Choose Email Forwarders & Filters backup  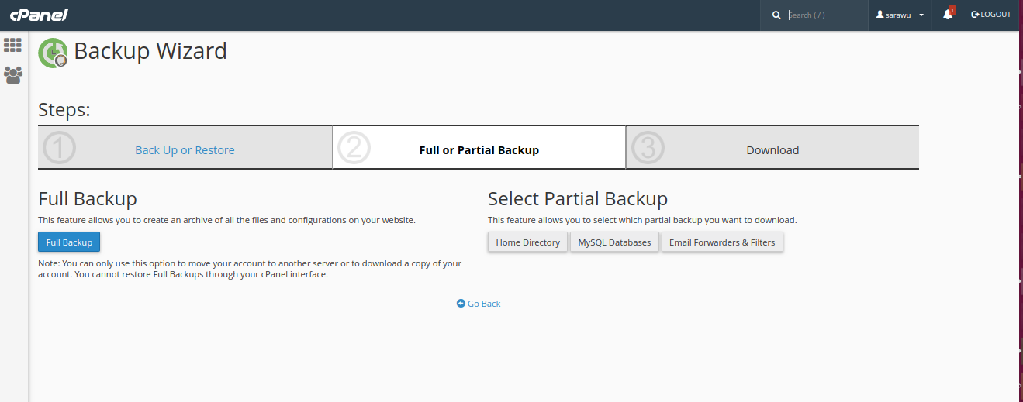point(721,242)
